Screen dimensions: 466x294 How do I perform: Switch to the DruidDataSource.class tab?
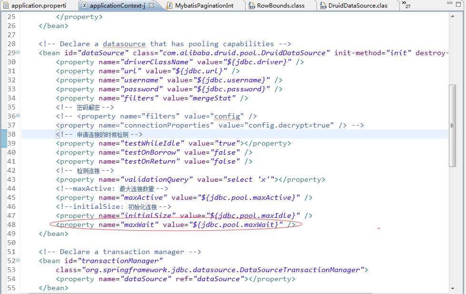pos(358,6)
